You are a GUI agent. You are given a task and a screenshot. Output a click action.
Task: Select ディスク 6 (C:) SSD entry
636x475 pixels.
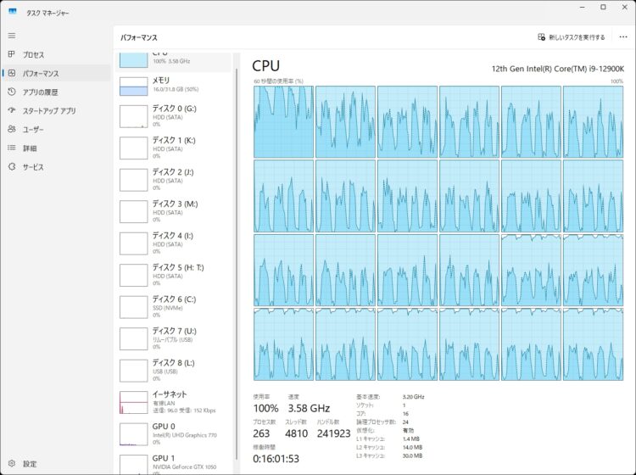[x=174, y=307]
